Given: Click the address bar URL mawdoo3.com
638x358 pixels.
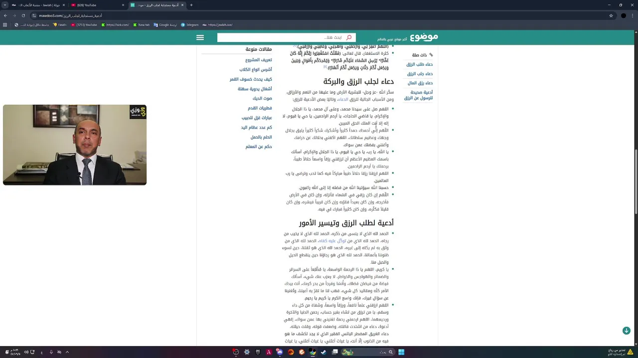Looking at the screenshot, I should (70, 15).
